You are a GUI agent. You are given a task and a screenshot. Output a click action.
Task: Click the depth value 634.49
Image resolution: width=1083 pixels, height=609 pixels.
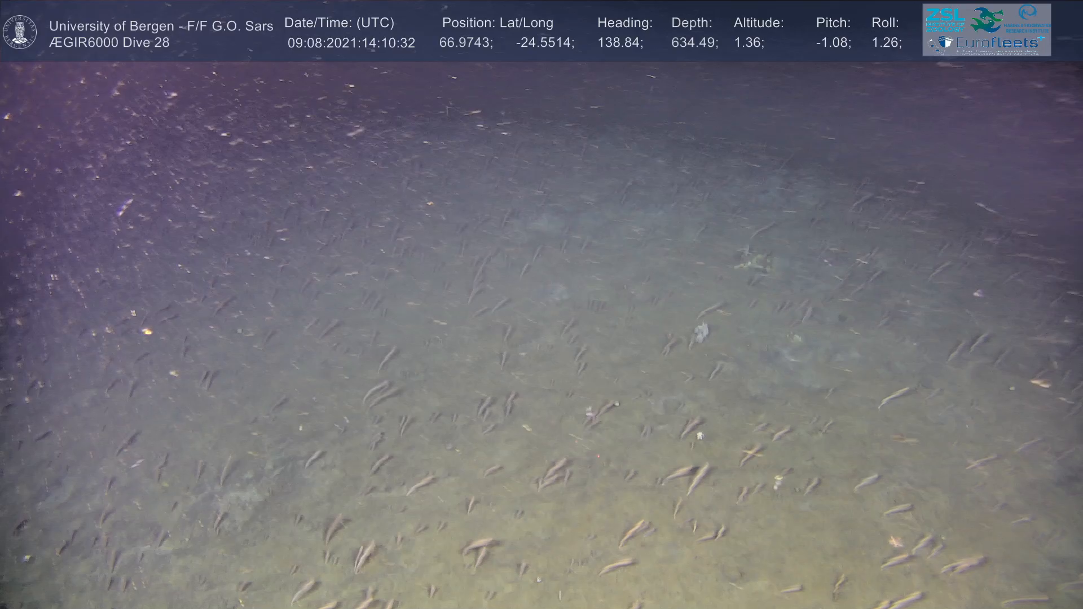(x=694, y=43)
